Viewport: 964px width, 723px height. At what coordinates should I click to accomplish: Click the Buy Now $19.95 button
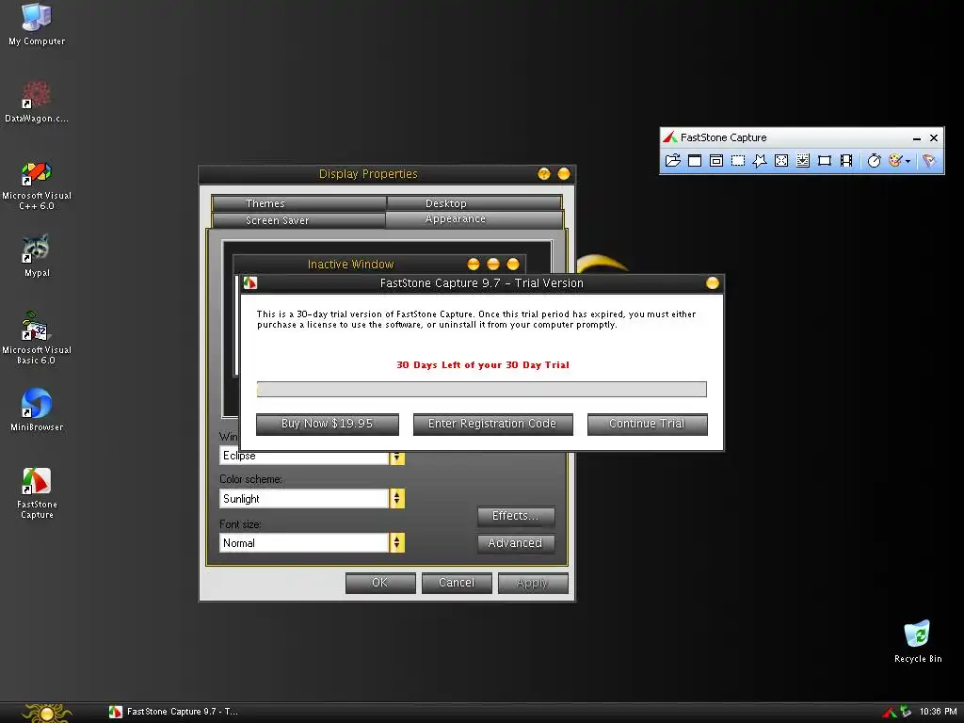[327, 425]
